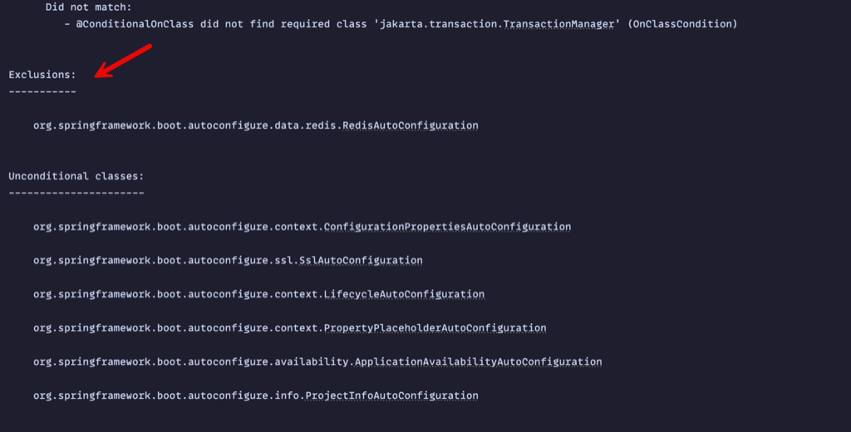Click 'org.springframework.boot.autoconfigure.data.redis' package prefix
Screen dimensions: 851x432
pos(184,125)
